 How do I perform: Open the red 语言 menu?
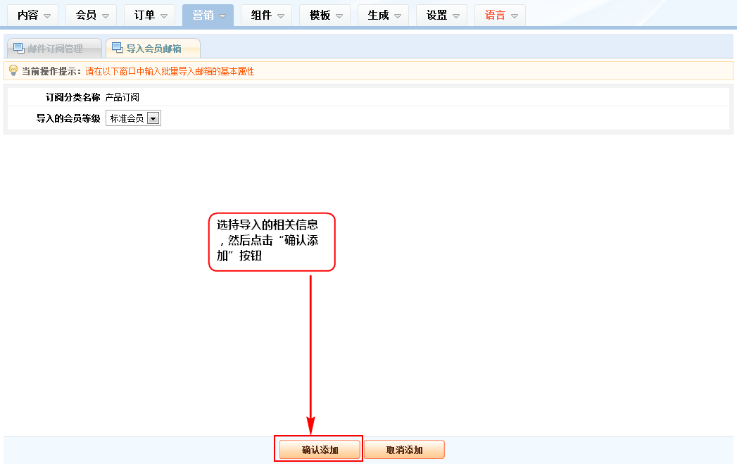pyautogui.click(x=500, y=15)
